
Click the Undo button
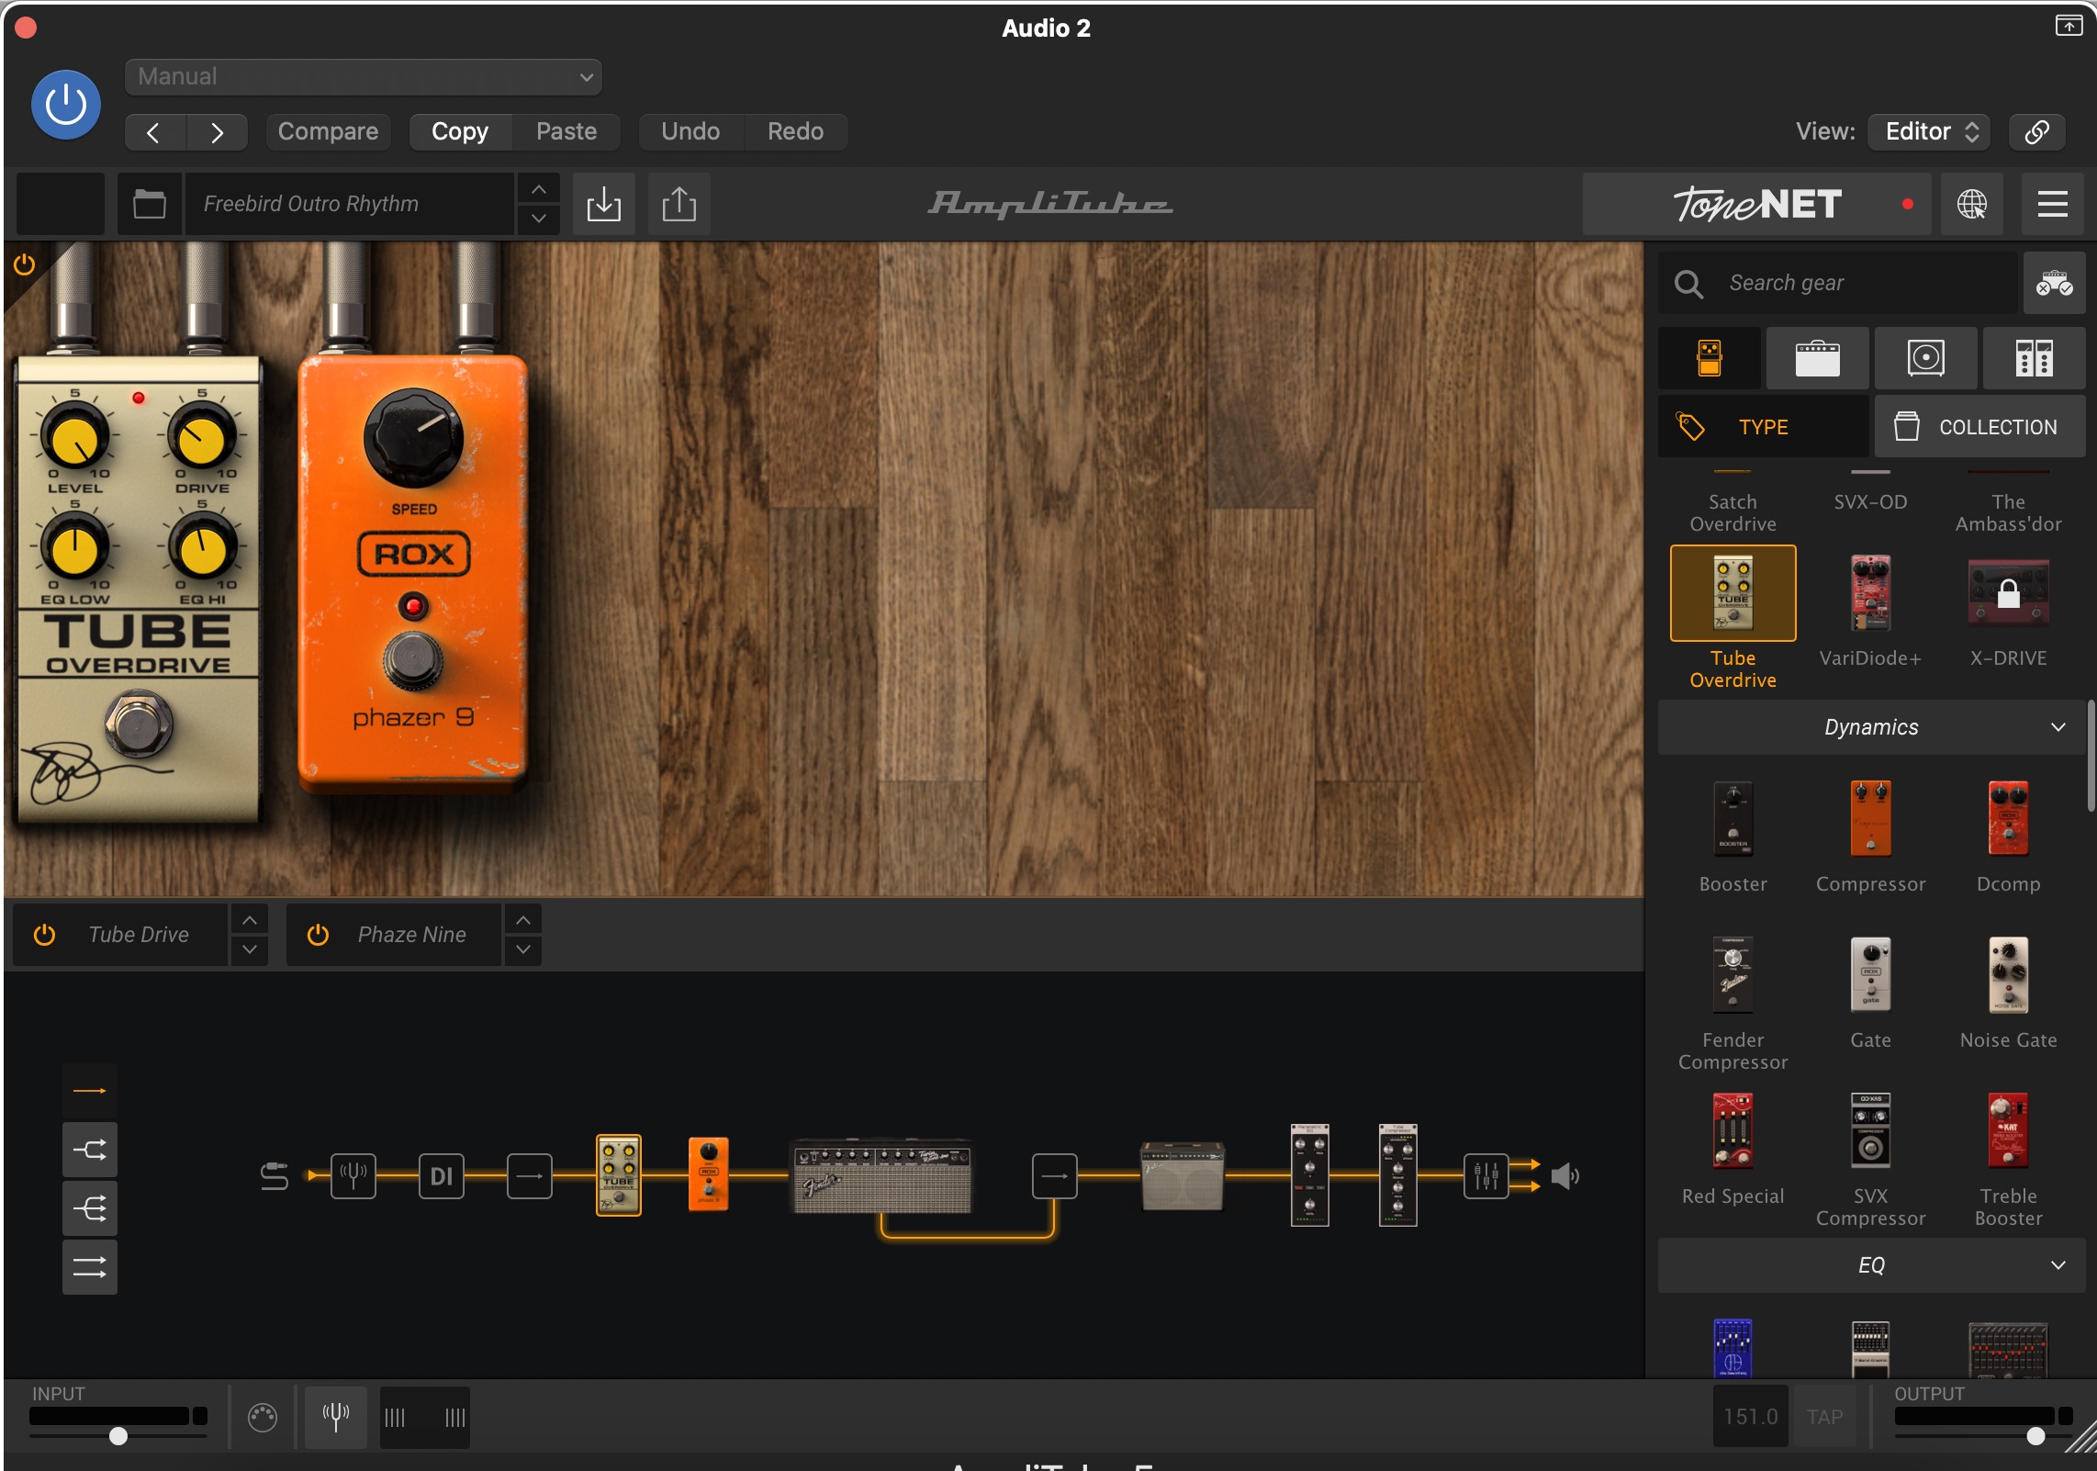pyautogui.click(x=690, y=132)
